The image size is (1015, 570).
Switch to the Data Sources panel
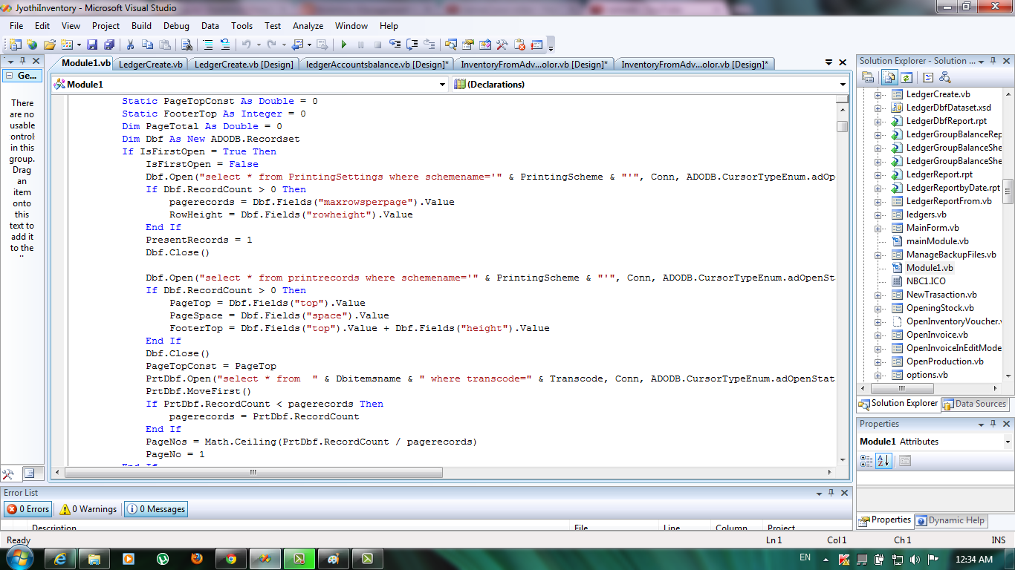coord(974,404)
